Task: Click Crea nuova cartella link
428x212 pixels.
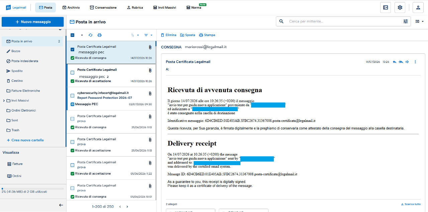Action: coord(25,140)
